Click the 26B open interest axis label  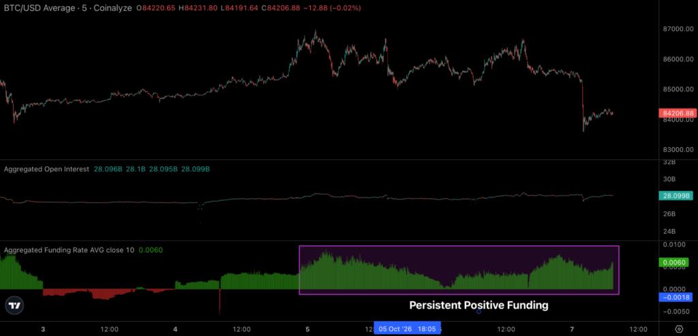click(669, 213)
